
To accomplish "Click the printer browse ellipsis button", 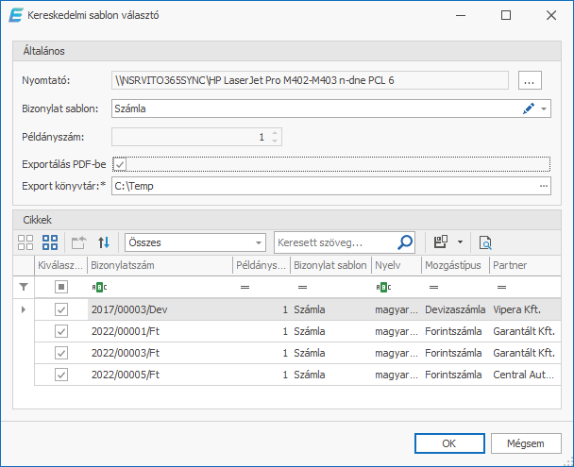I will pyautogui.click(x=530, y=80).
